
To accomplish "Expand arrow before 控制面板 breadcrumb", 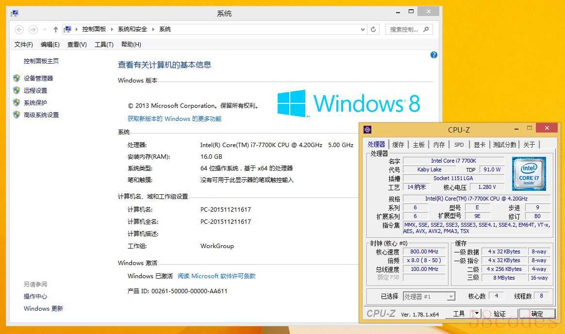I will point(76,30).
